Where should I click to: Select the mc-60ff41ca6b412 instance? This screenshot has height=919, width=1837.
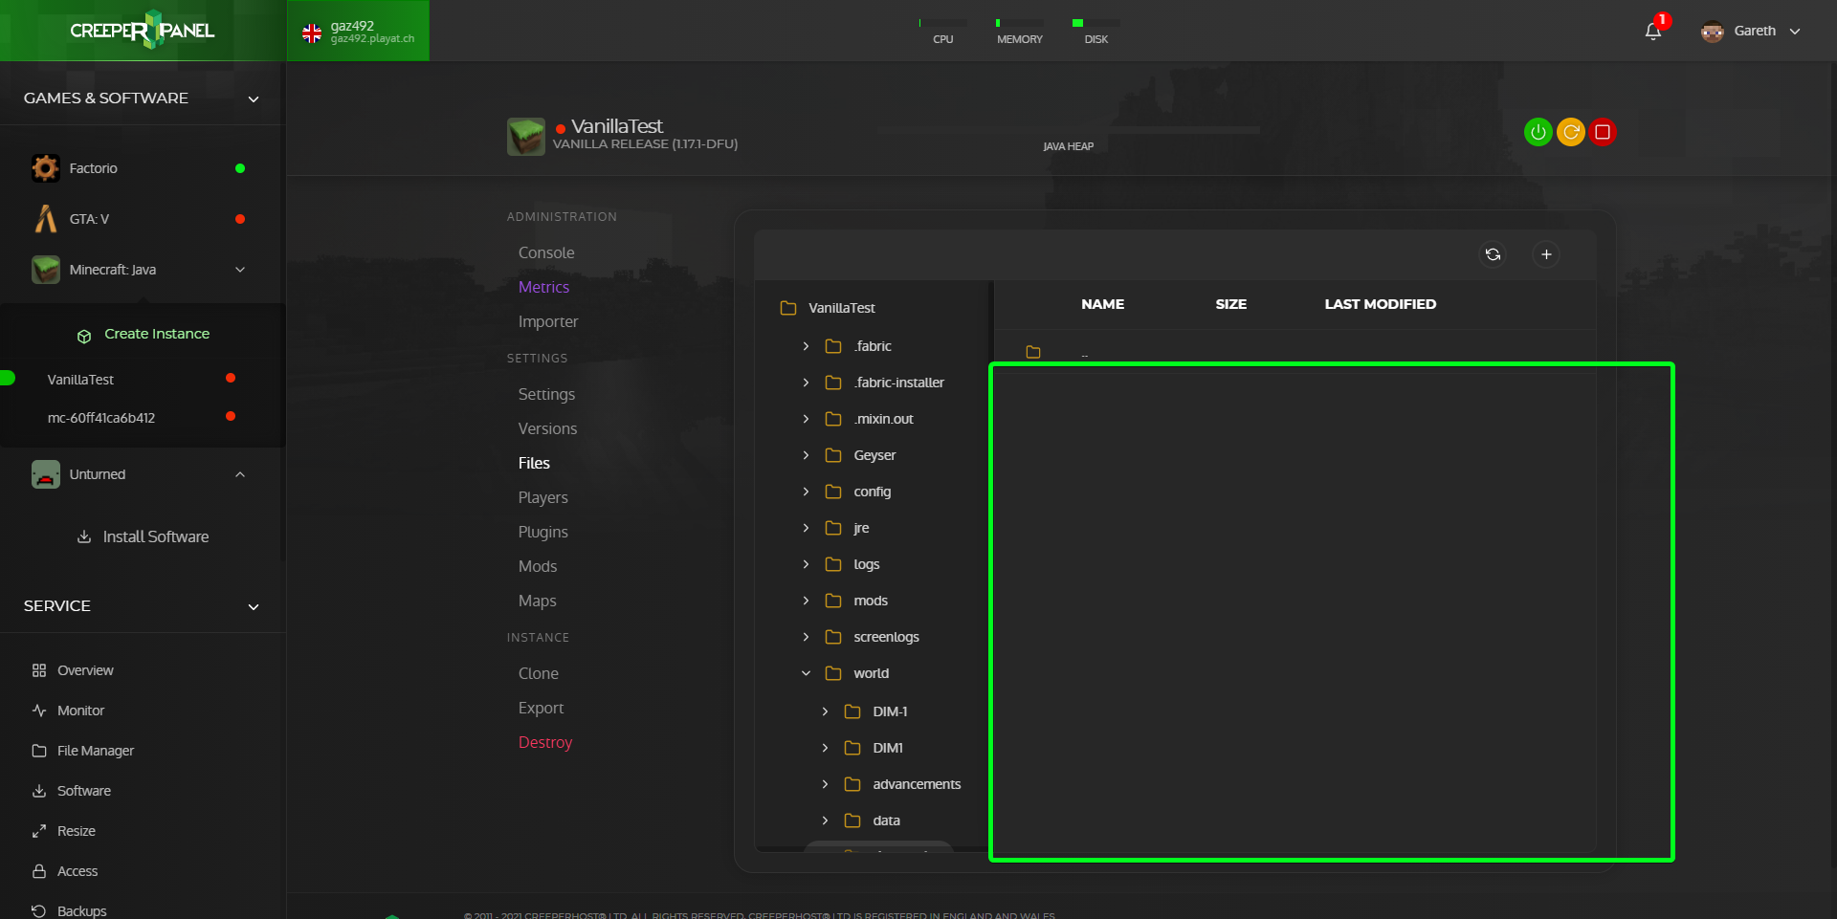101,418
